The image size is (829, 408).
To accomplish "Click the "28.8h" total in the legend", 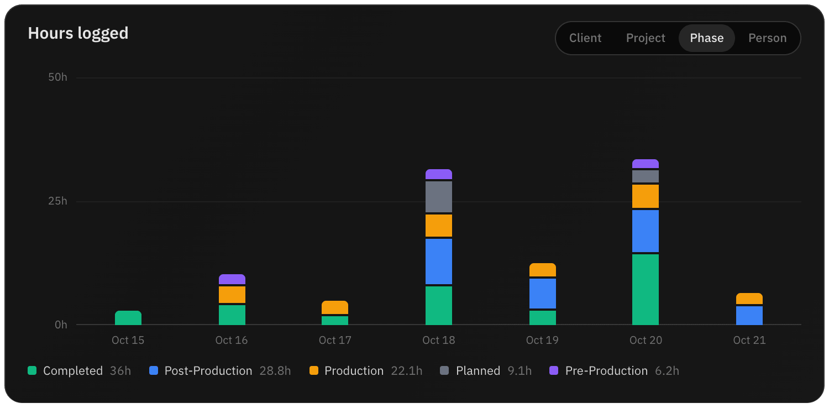I will click(x=275, y=371).
